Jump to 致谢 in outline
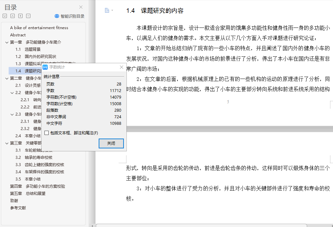Image resolution: width=333 pixels, height=227 pixels. (14, 201)
